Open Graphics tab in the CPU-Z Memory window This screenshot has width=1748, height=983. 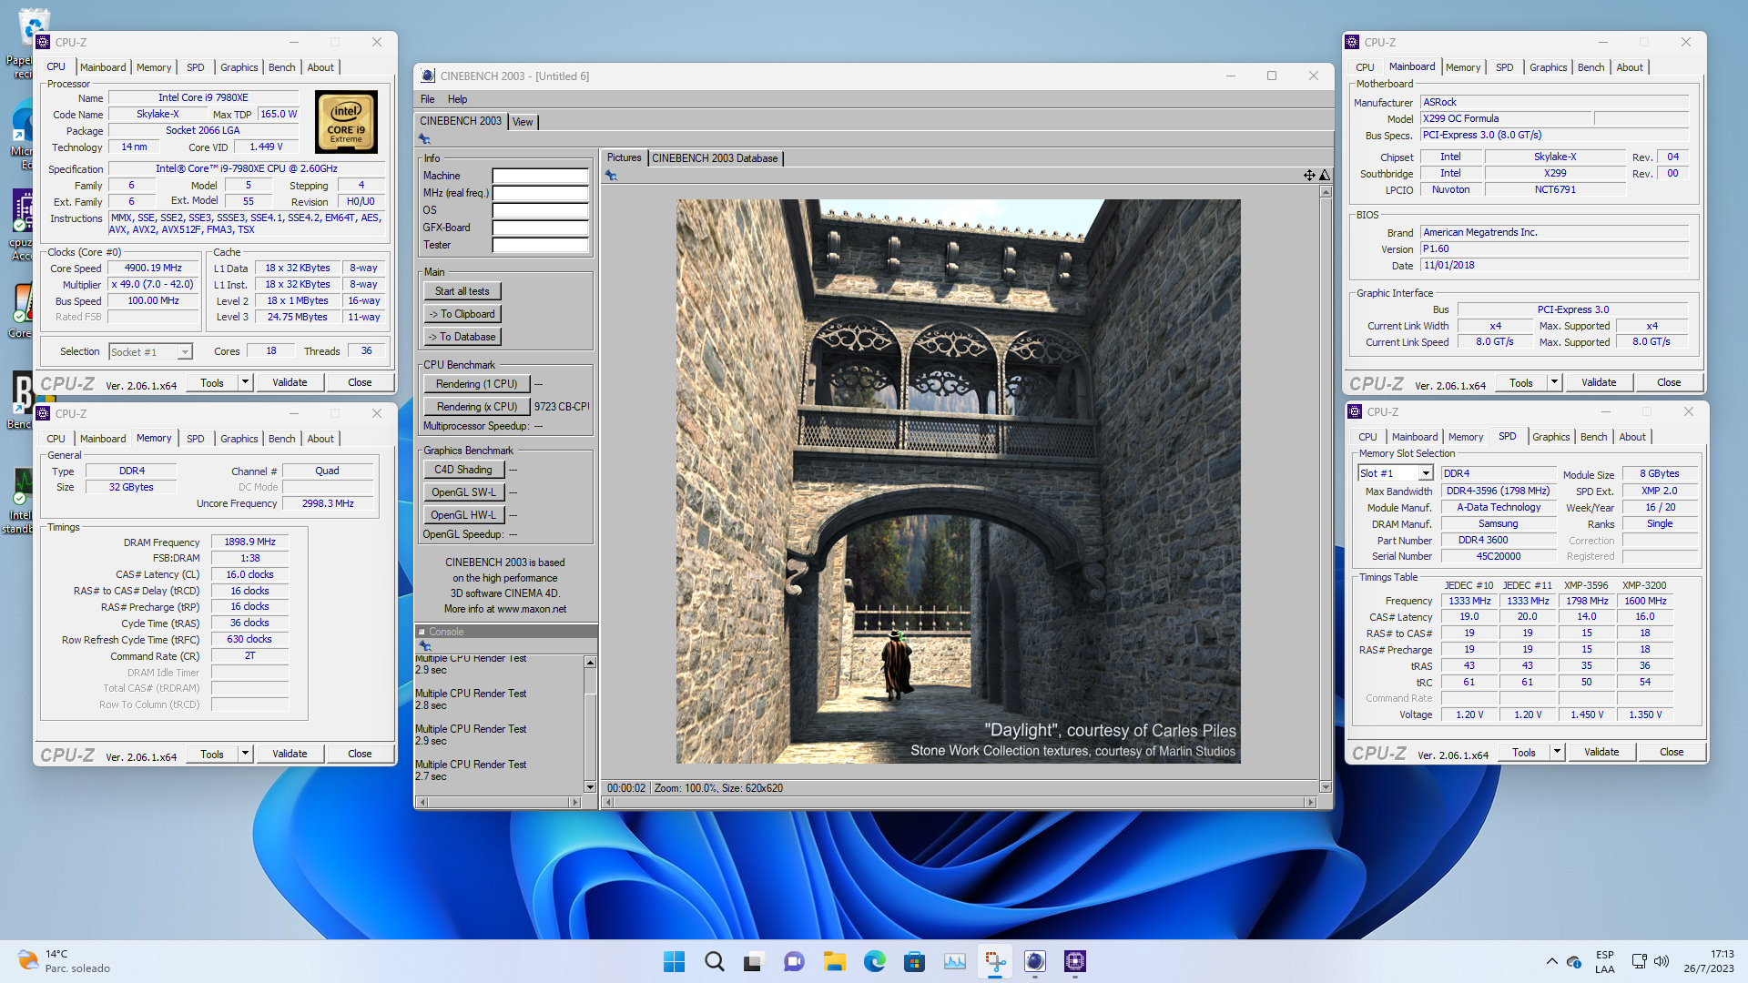(x=239, y=439)
